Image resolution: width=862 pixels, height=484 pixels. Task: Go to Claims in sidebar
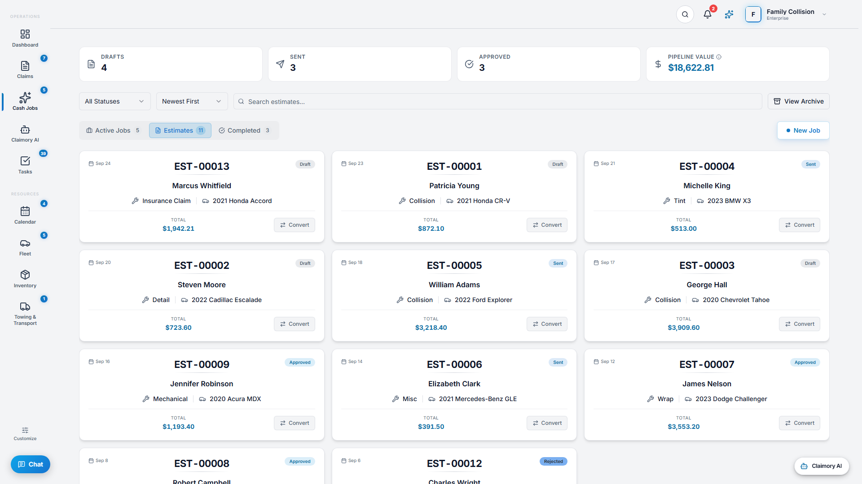pos(25,69)
